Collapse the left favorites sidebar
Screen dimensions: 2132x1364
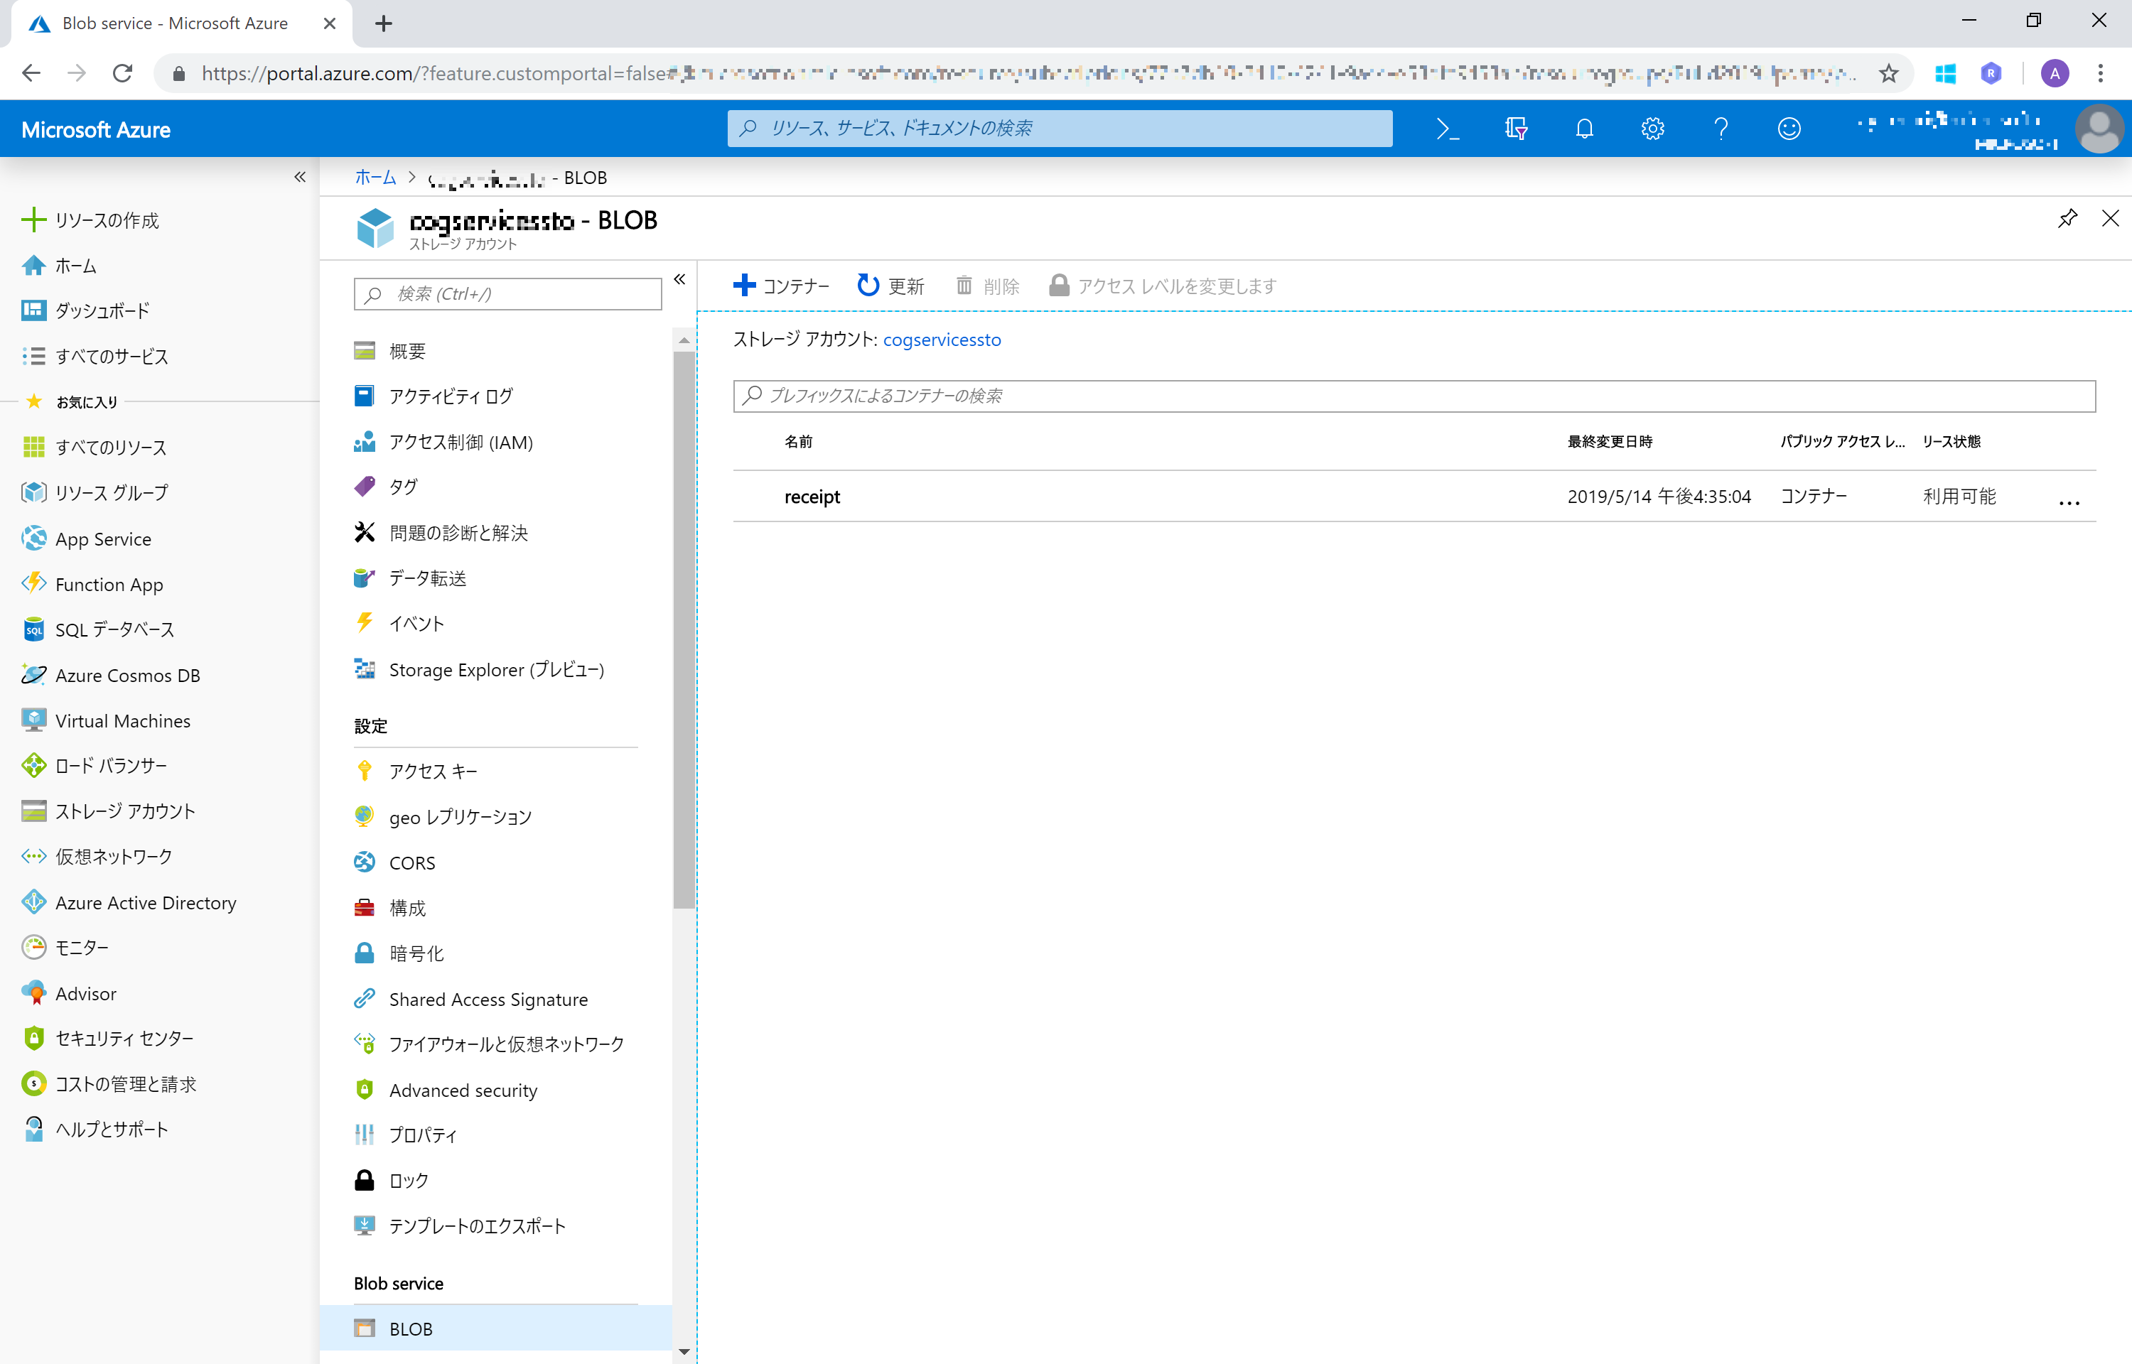(301, 177)
